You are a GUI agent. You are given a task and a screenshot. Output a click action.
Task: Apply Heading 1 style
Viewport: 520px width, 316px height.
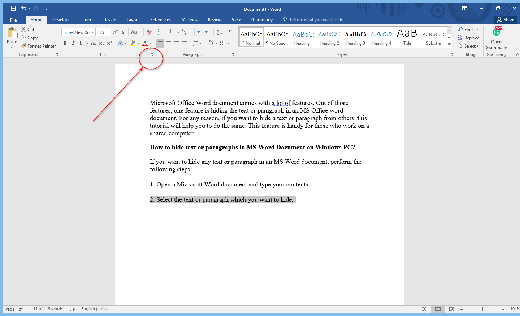click(x=303, y=38)
